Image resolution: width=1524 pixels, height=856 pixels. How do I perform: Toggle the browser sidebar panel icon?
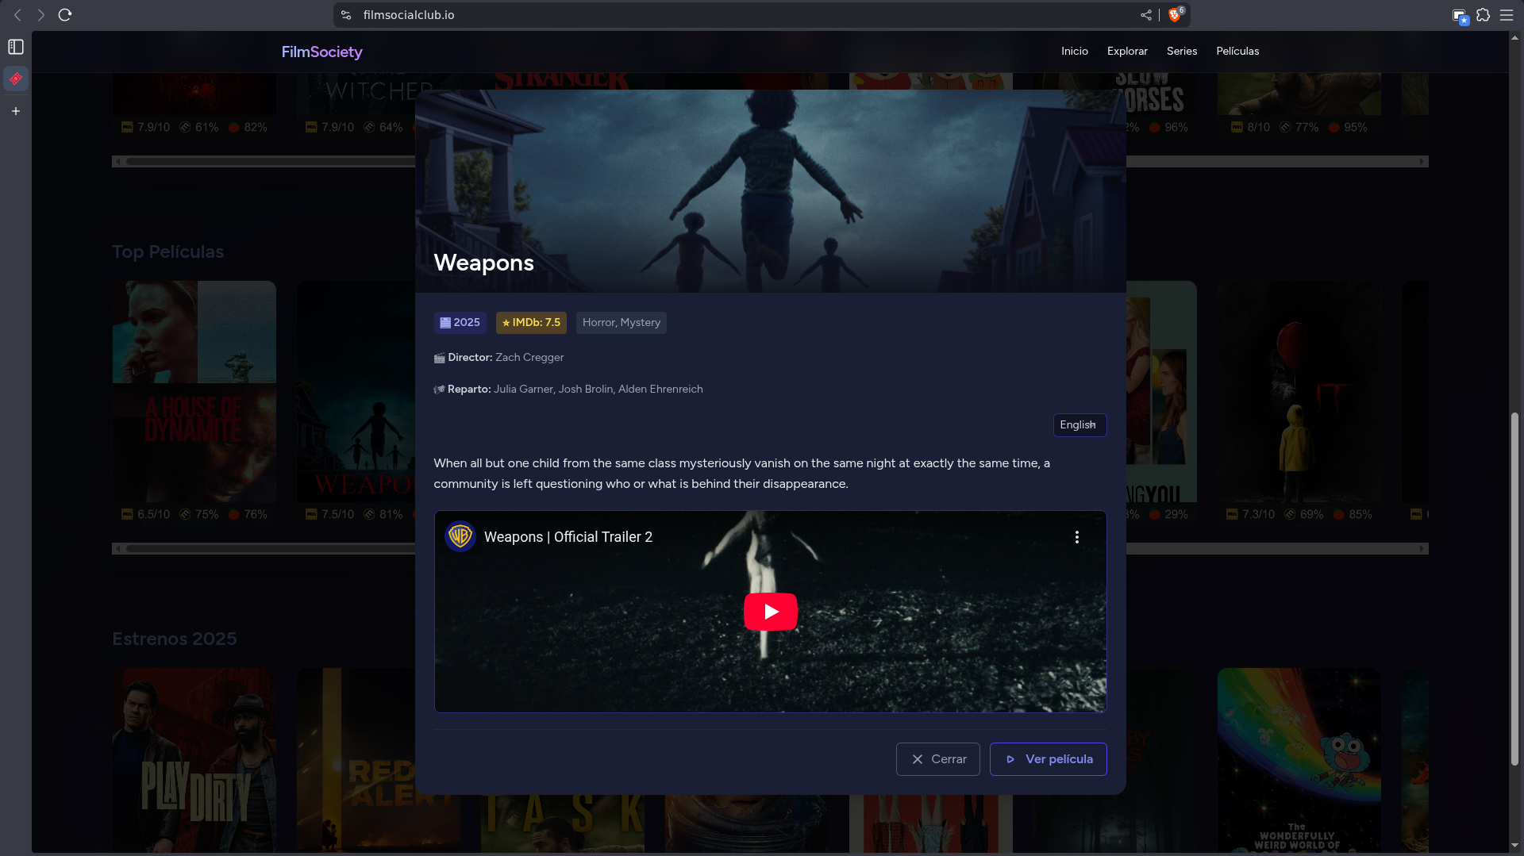point(16,47)
